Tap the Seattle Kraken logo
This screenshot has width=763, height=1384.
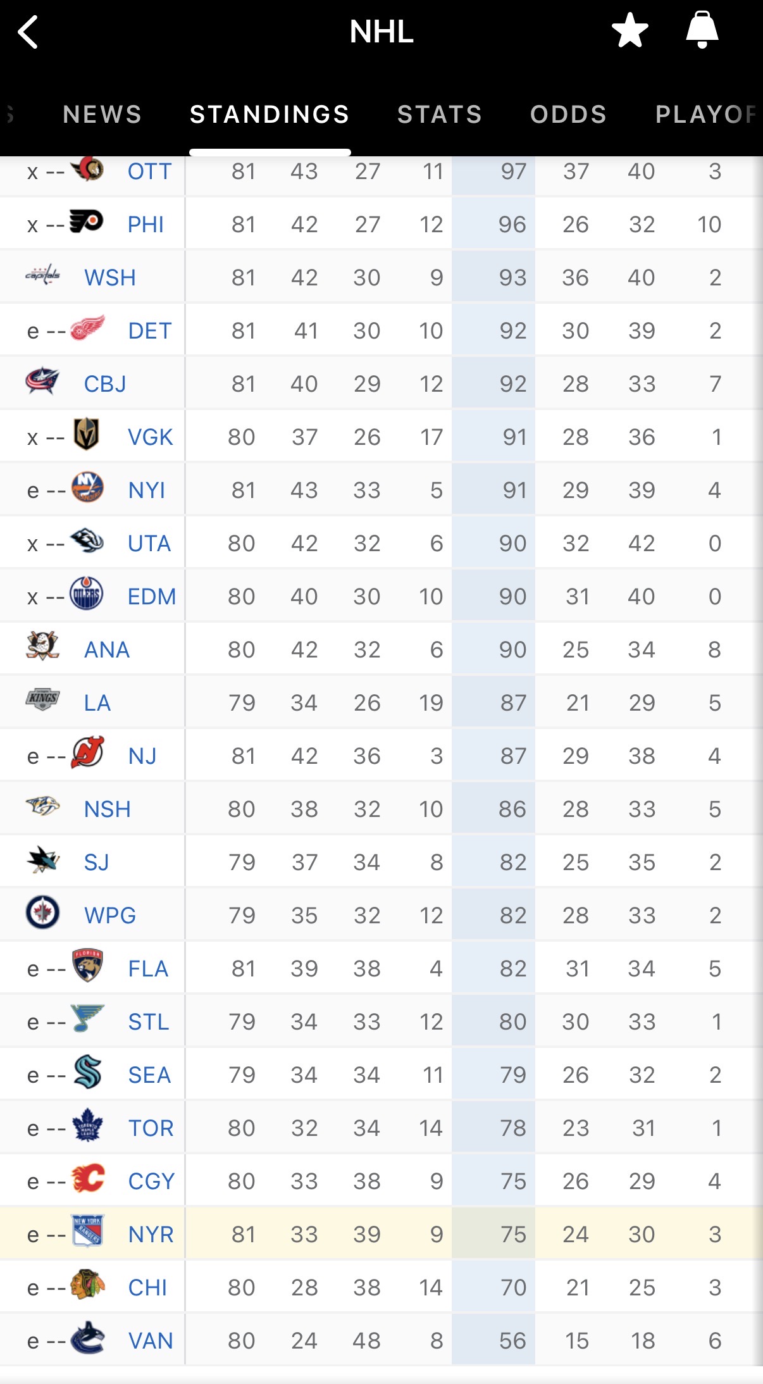tap(87, 1073)
